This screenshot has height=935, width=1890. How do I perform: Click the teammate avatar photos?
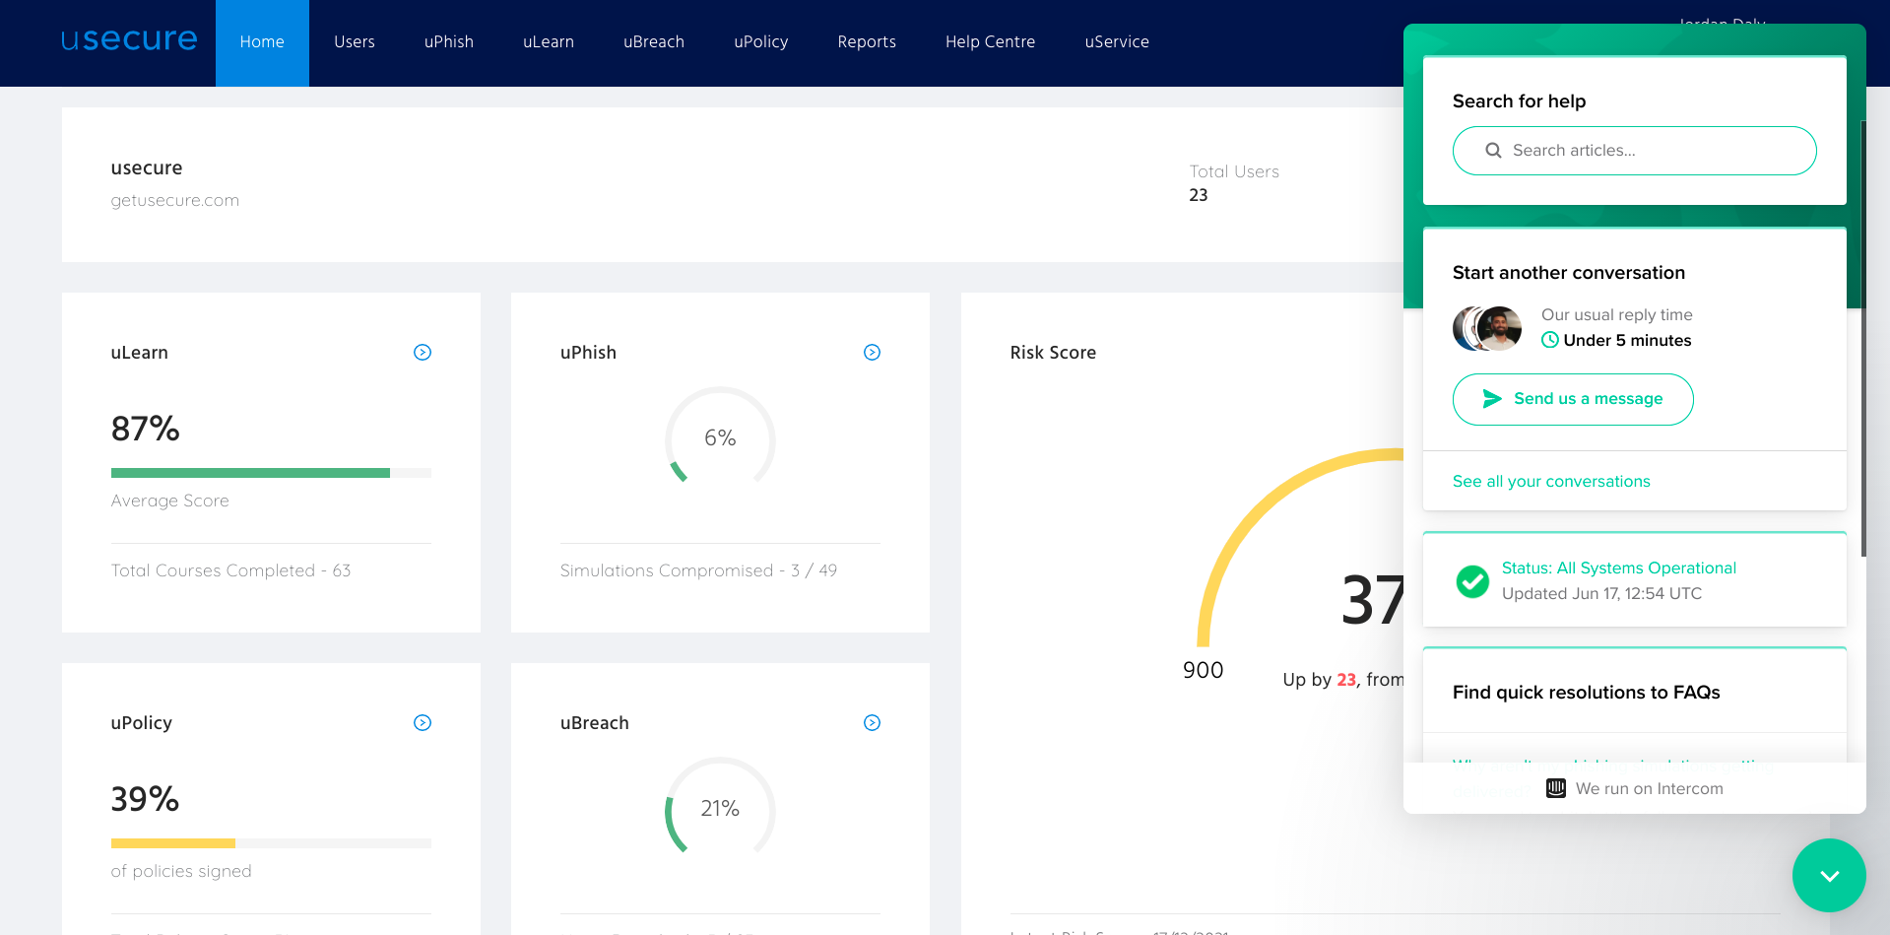(x=1486, y=327)
